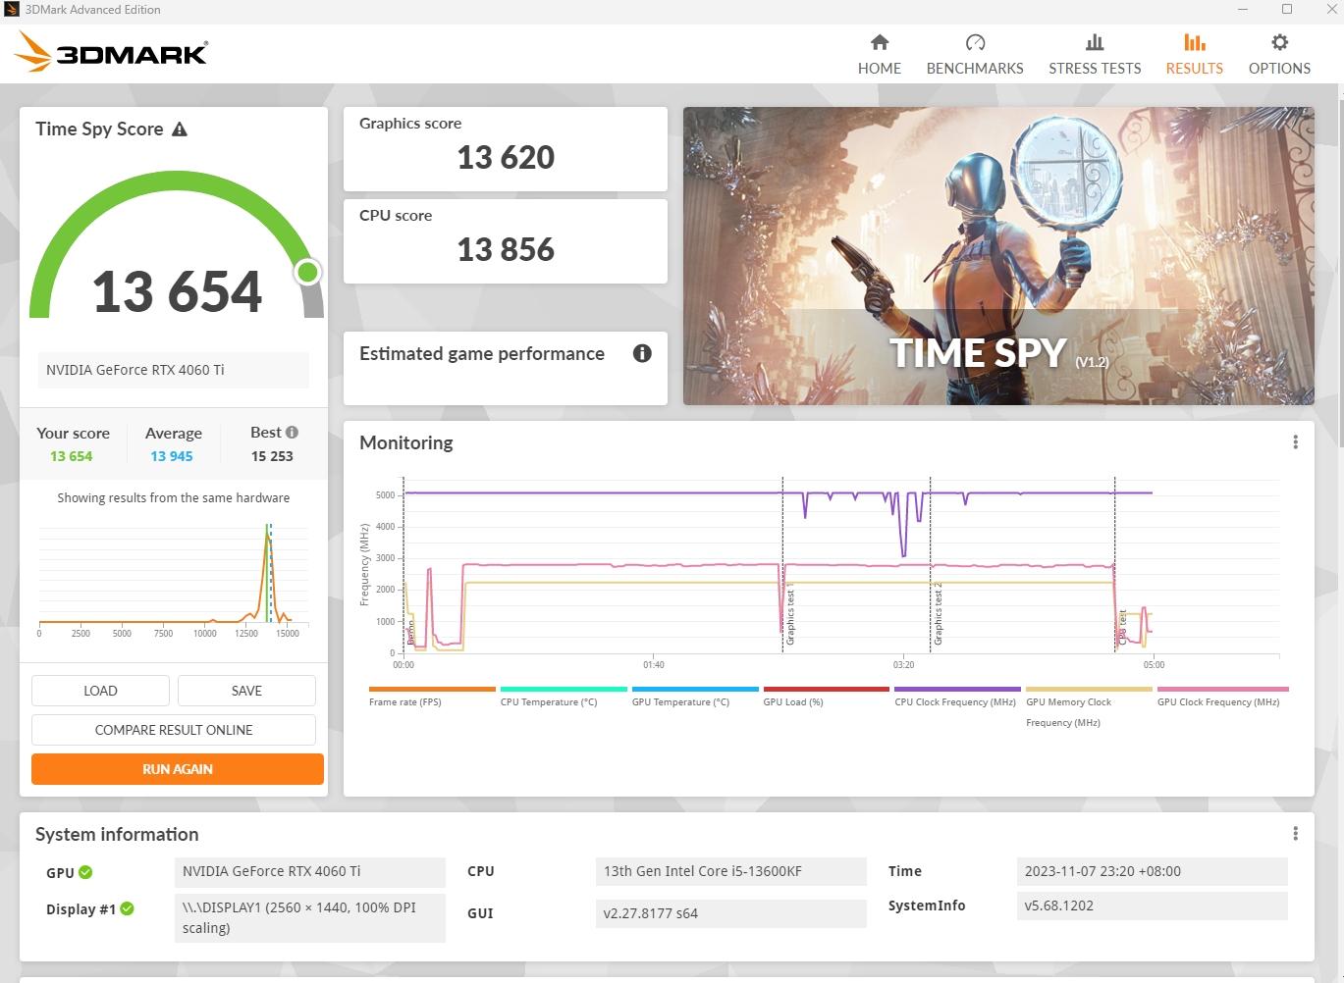Toggle CPU Clock Frequency legend item

point(957,697)
